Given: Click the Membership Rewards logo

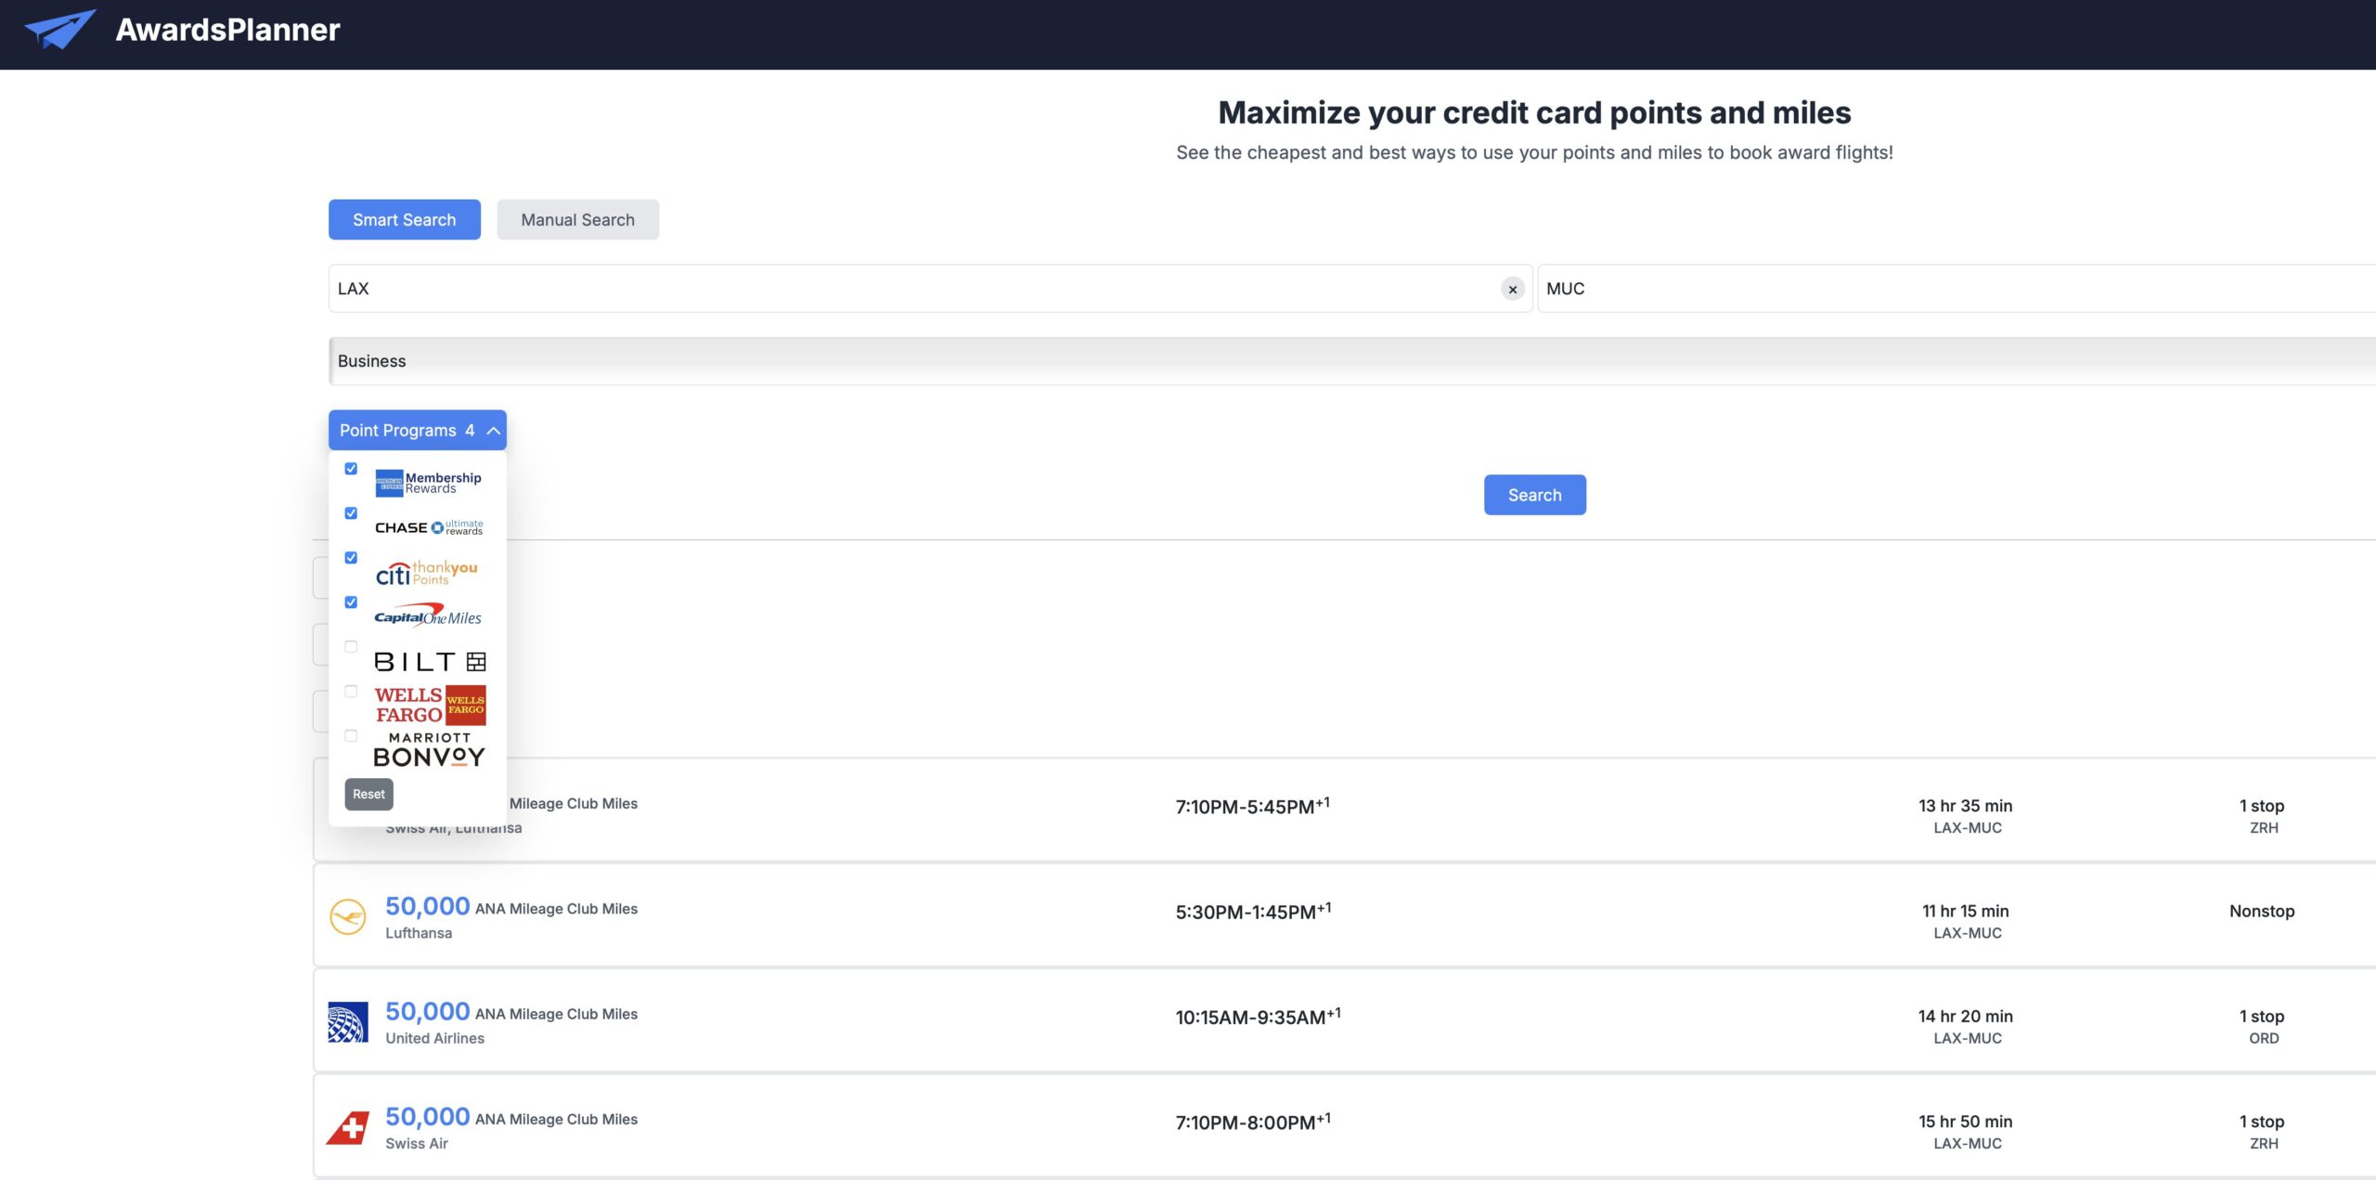Looking at the screenshot, I should click(x=429, y=483).
